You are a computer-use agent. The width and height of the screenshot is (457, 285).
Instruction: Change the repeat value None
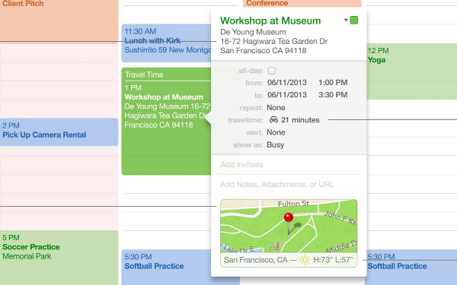point(276,108)
